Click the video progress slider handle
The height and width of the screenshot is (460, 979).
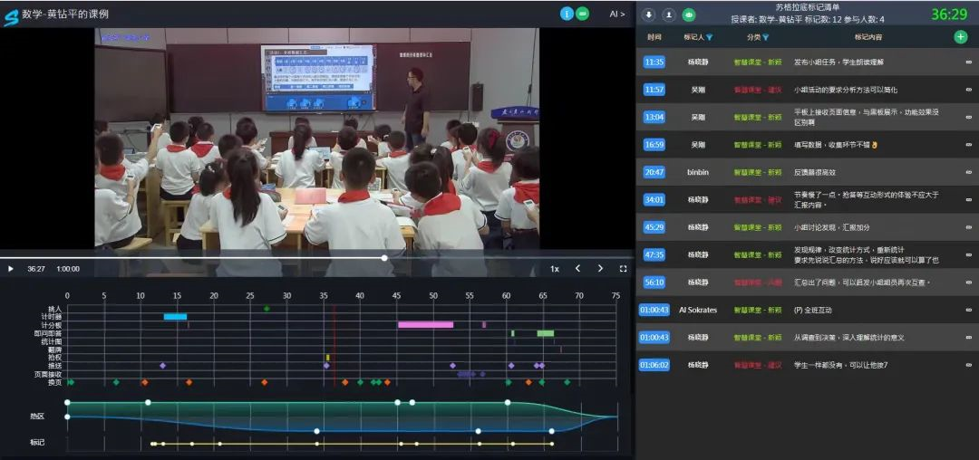384,258
